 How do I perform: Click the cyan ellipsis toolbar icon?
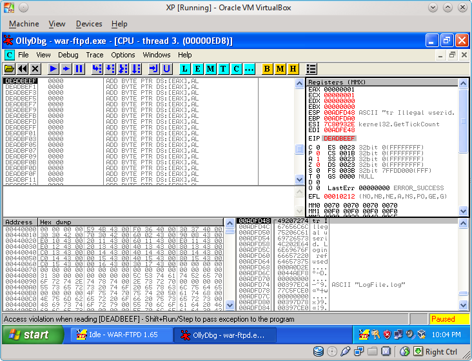[250, 69]
